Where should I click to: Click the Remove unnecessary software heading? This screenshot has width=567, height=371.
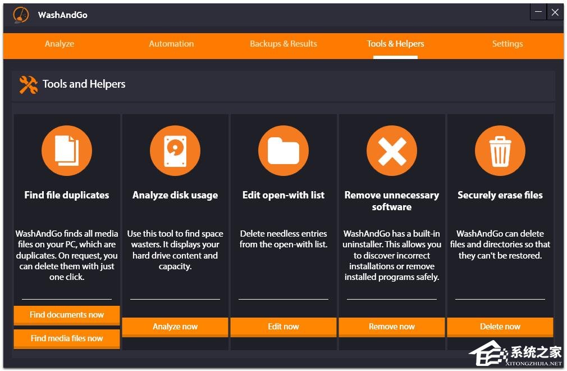point(392,201)
